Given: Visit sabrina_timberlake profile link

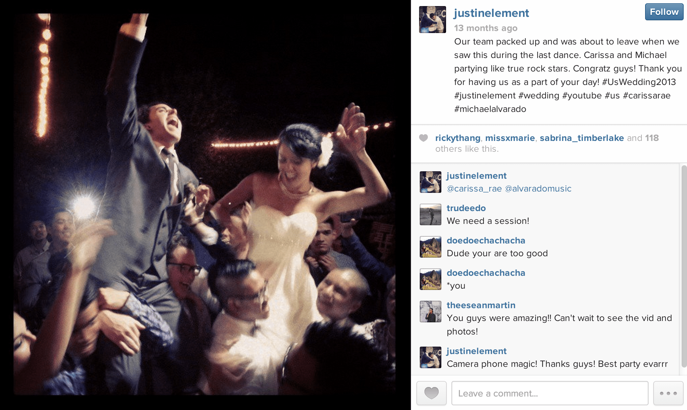Looking at the screenshot, I should (x=582, y=138).
